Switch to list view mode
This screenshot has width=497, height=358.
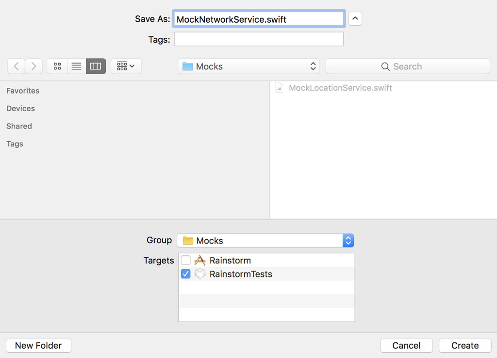click(76, 66)
